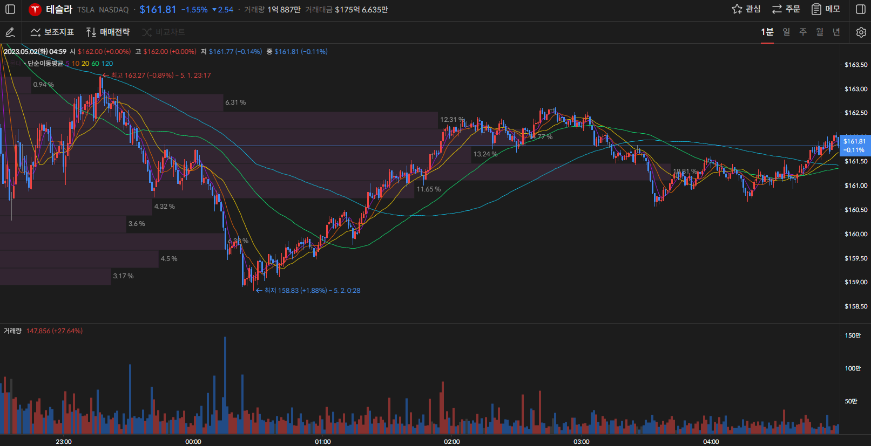Select the blue 120 moving average
This screenshot has width=871, height=446.
pos(107,64)
